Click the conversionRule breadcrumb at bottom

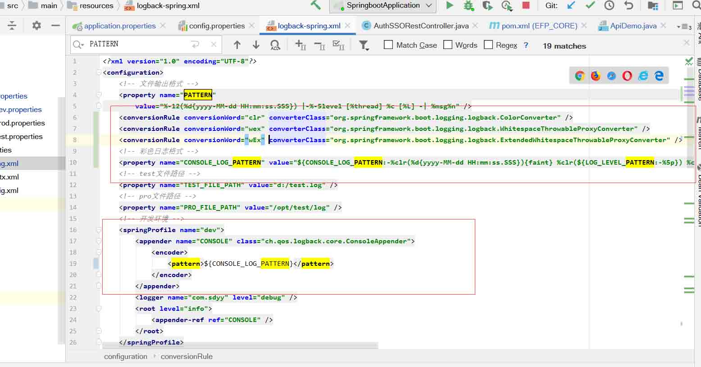[x=187, y=356]
